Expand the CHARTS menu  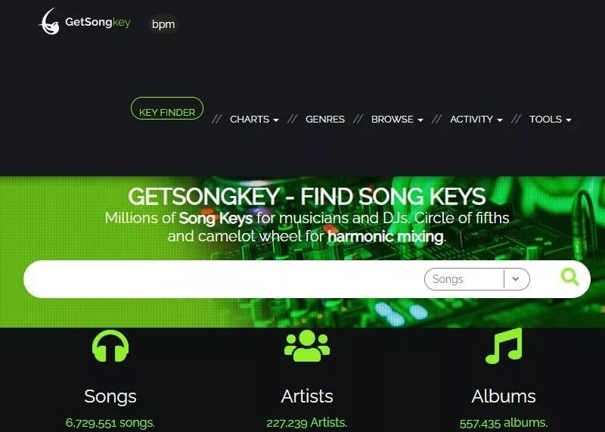tap(254, 120)
